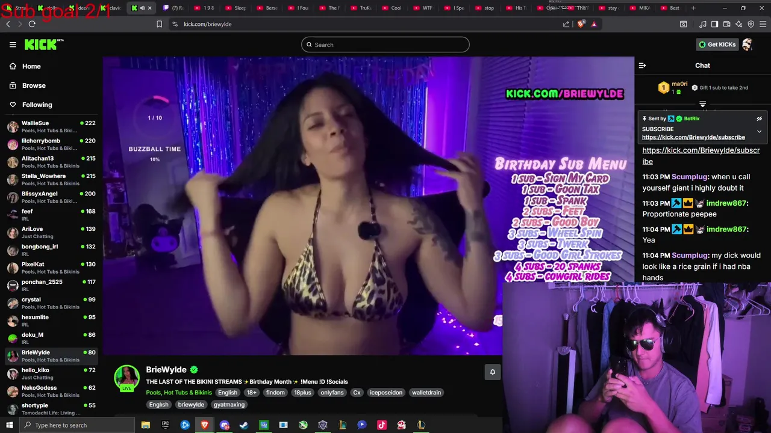Focus the Kick search field
The image size is (771, 433).
pyautogui.click(x=385, y=45)
